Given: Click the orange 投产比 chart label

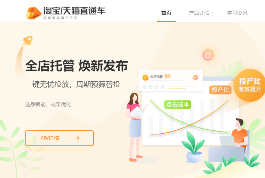Looking at the screenshot, I should (x=220, y=90).
